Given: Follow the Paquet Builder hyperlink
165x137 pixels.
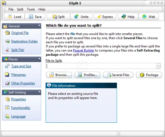Looking at the screenshot, I should click(x=83, y=50).
